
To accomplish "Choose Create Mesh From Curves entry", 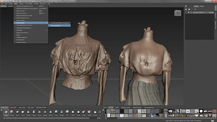I will click(31, 25).
